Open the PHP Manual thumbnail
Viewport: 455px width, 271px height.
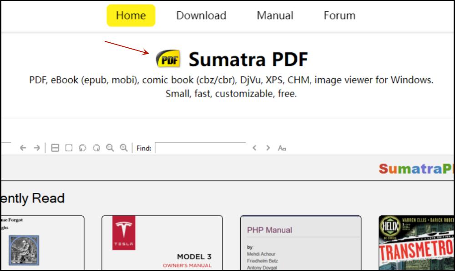pos(300,243)
